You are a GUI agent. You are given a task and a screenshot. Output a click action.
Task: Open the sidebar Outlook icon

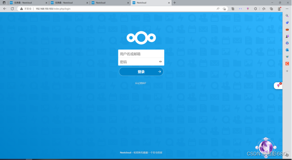tap(287, 50)
